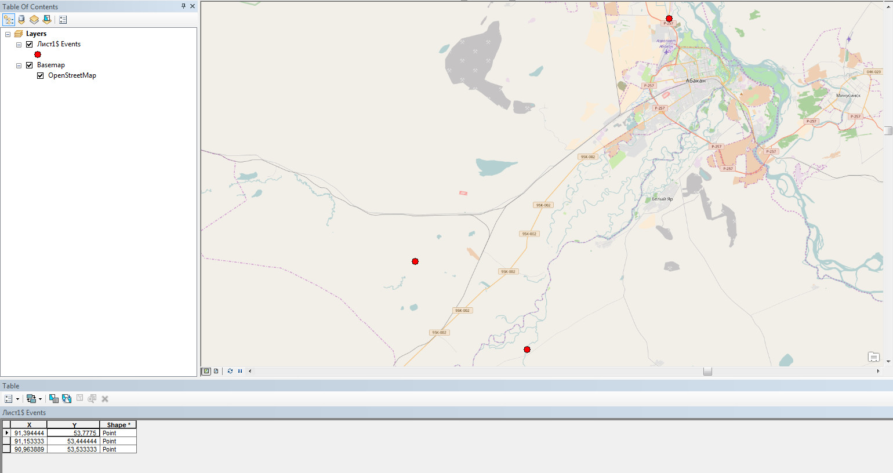This screenshot has height=473, width=893.
Task: Click the Y column header
Action: pos(74,425)
